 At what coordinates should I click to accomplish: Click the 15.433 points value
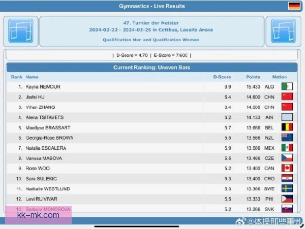(253, 87)
